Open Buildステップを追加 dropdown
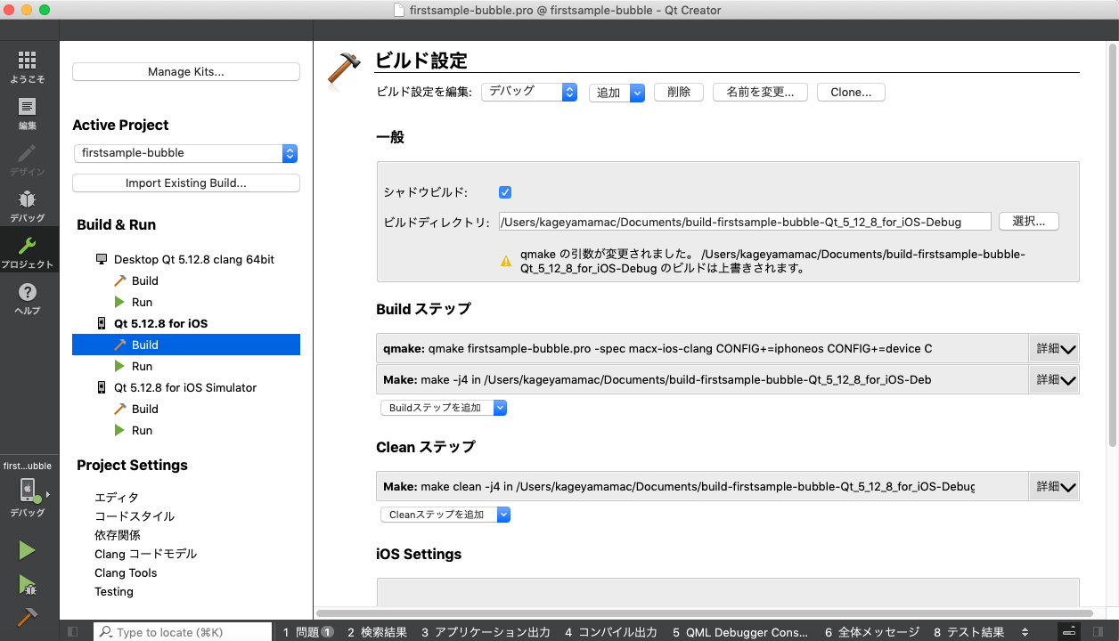 444,408
